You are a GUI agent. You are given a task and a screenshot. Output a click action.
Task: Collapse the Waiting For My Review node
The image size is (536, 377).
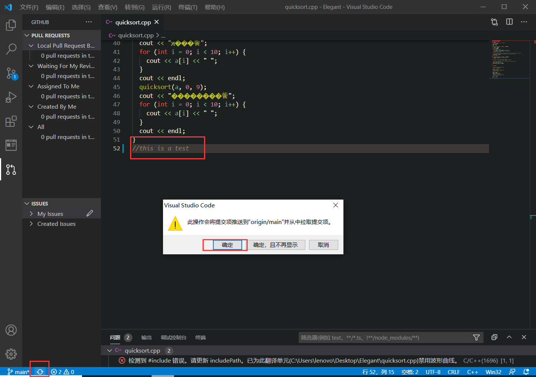point(31,66)
